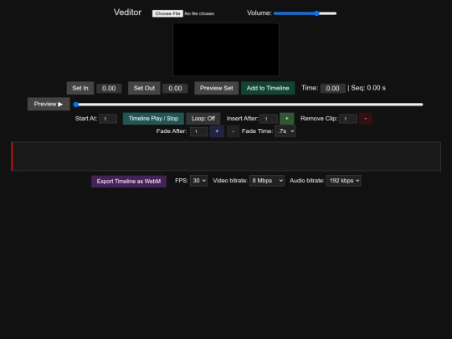Viewport: 452px width, 339px height.
Task: Click the video seek slider
Action: 249,105
